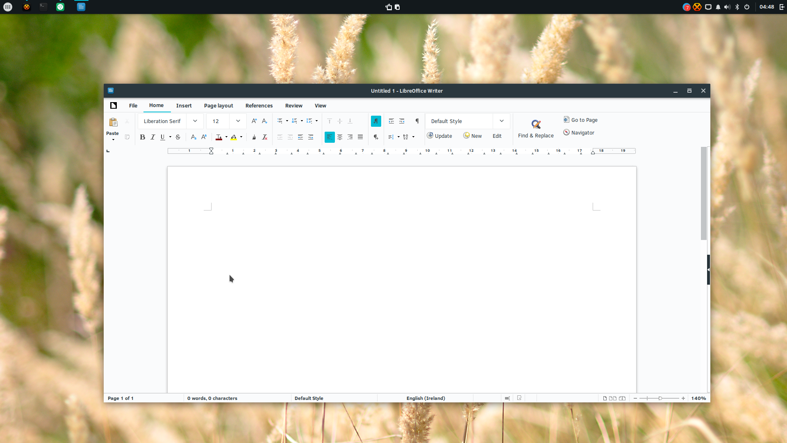Increase indent icon
Viewport: 787px width, 443px height.
point(391,121)
